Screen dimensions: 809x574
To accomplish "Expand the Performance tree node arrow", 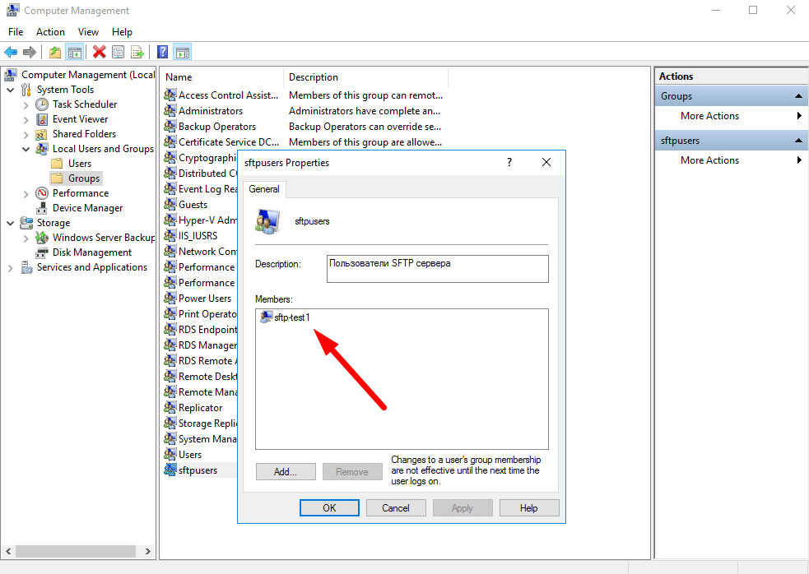I will point(26,194).
